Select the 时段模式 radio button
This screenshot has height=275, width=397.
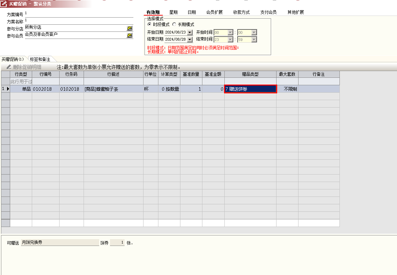pos(149,24)
